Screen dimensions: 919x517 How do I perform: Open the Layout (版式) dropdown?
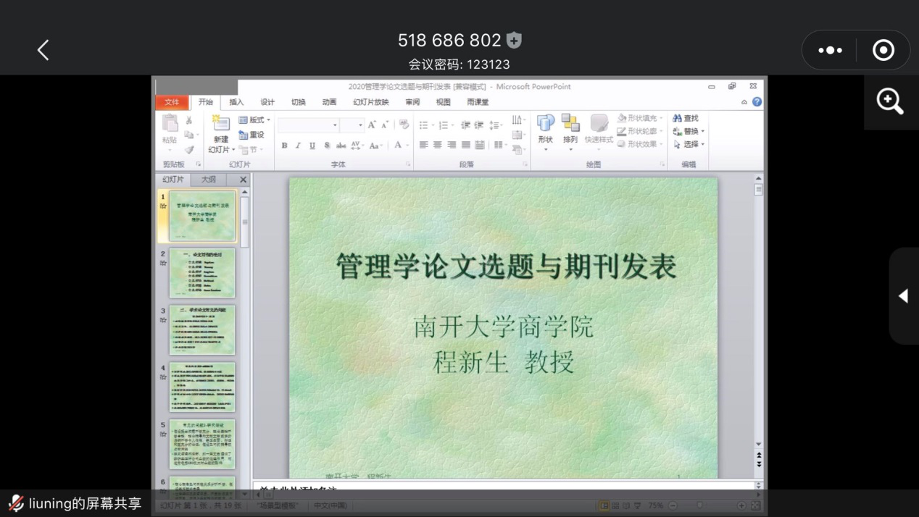tap(254, 120)
